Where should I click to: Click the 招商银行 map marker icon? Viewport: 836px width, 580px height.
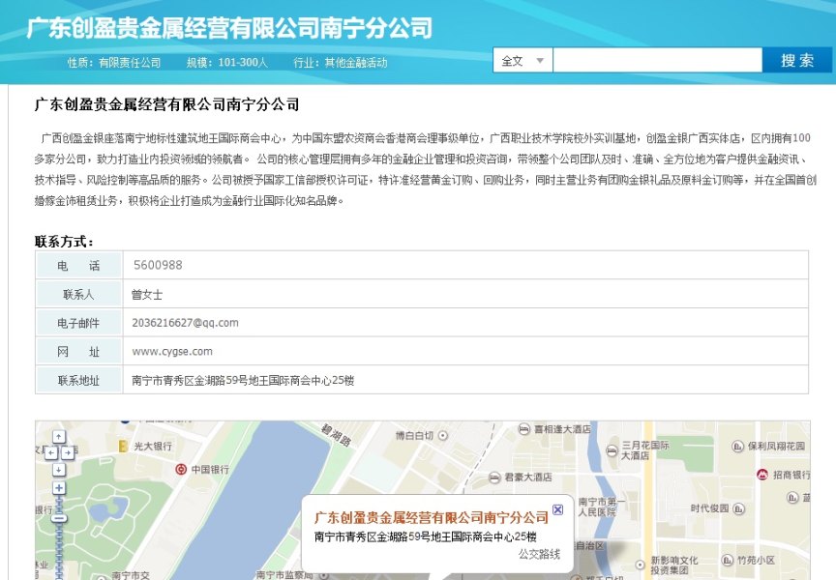pos(762,475)
